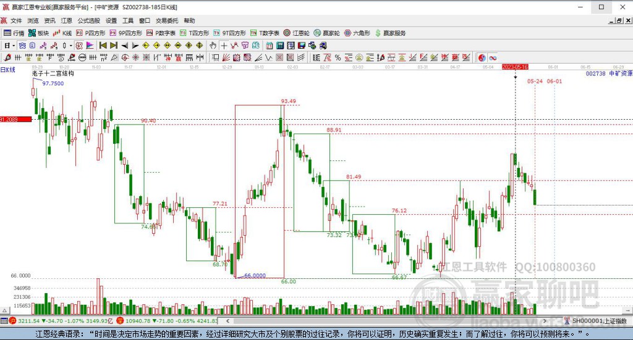Open the P数字表 tool
The width and height of the screenshot is (633, 340).
[x=161, y=33]
